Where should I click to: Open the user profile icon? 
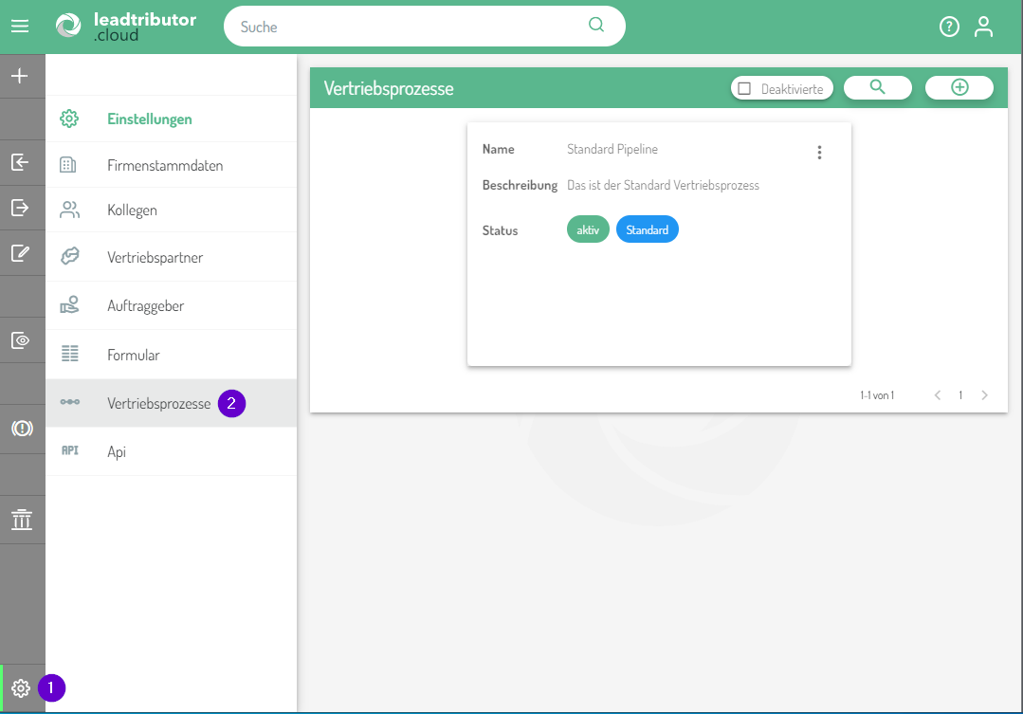[984, 27]
